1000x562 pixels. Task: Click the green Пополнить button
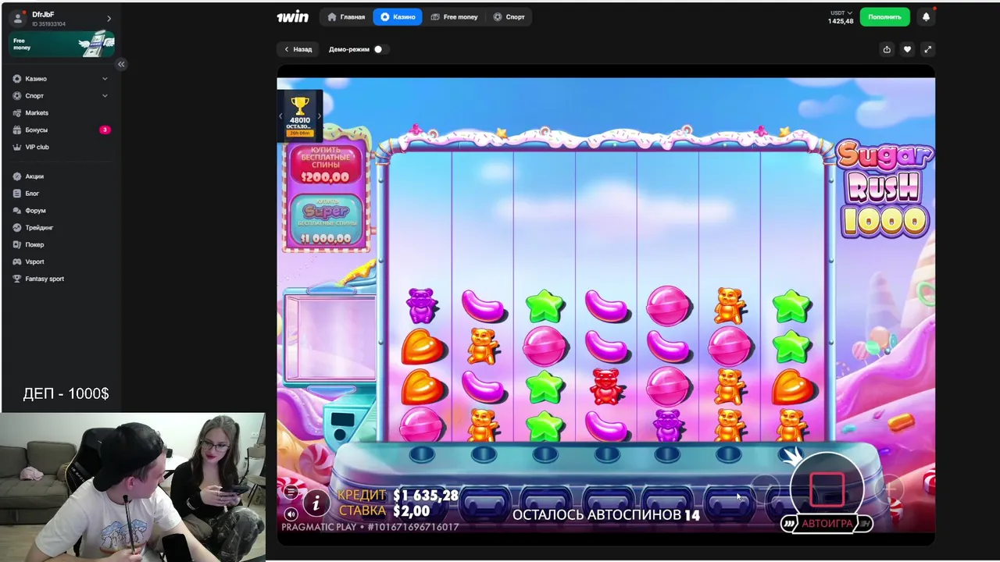(x=884, y=16)
